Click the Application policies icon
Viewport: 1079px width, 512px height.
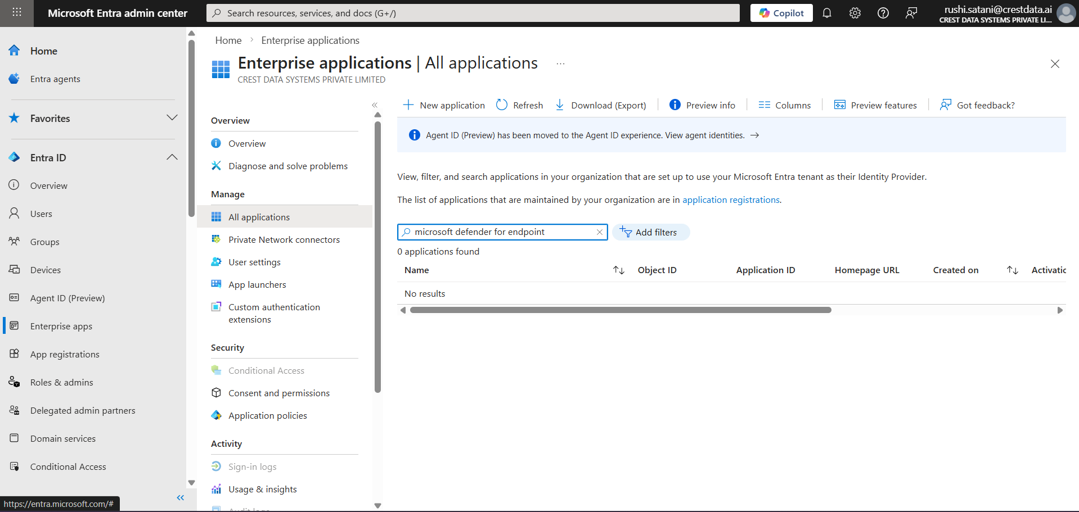[x=216, y=415]
